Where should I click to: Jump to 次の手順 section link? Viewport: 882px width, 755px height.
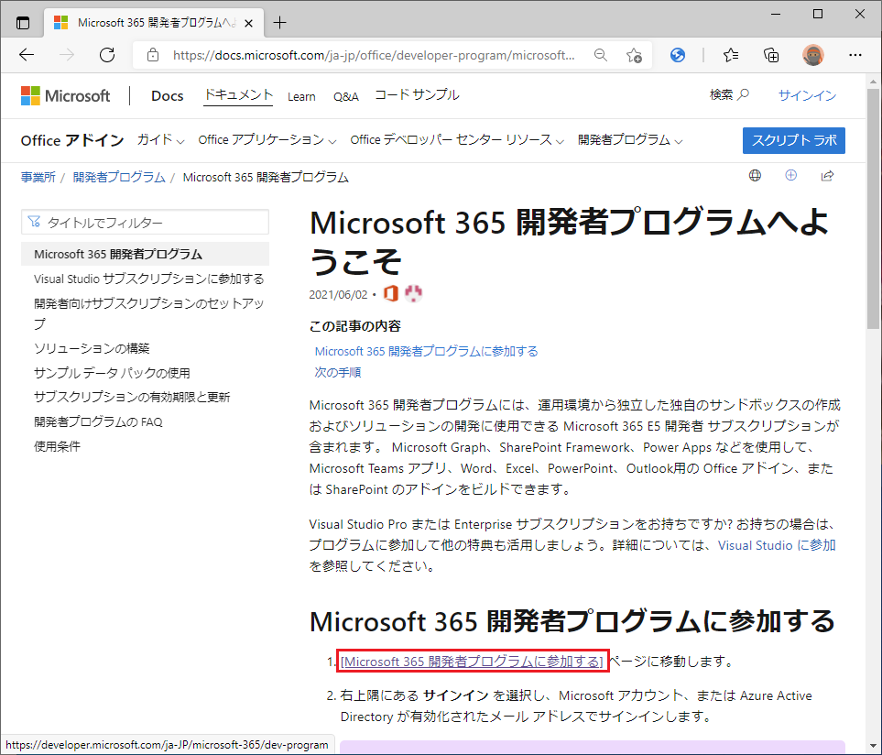337,372
